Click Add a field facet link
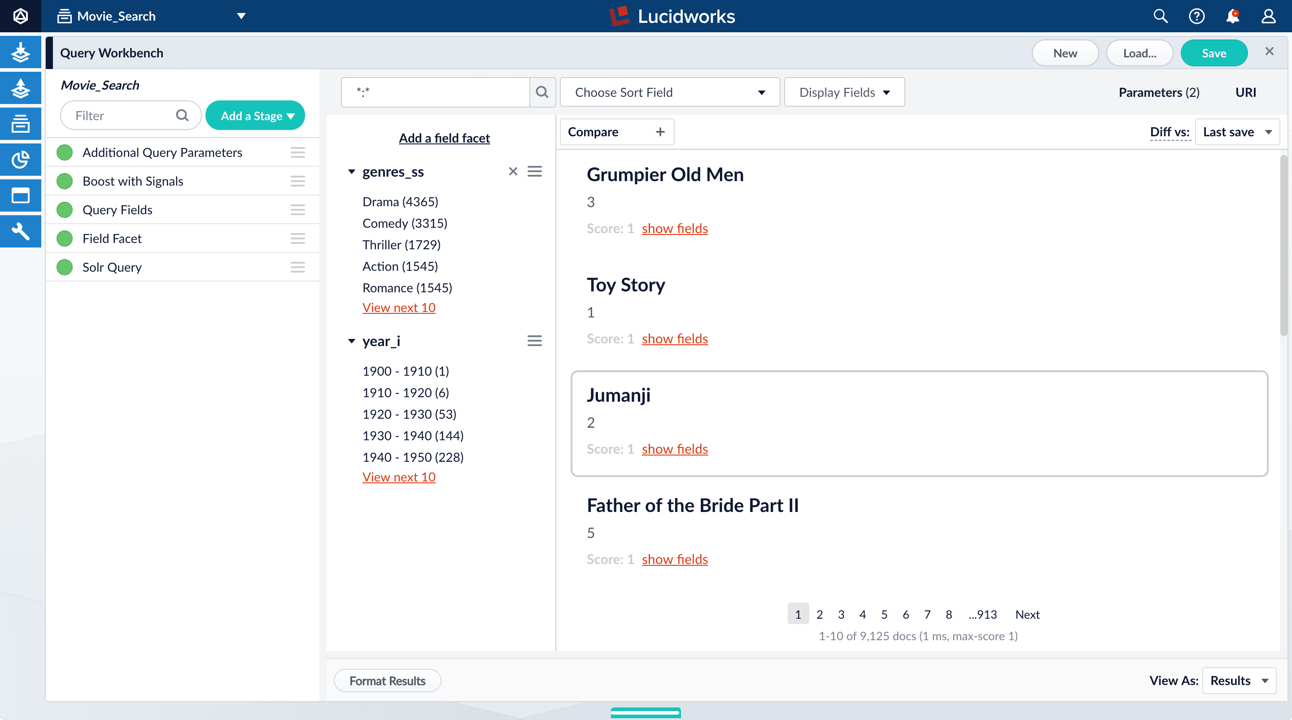The height and width of the screenshot is (720, 1292). tap(444, 138)
